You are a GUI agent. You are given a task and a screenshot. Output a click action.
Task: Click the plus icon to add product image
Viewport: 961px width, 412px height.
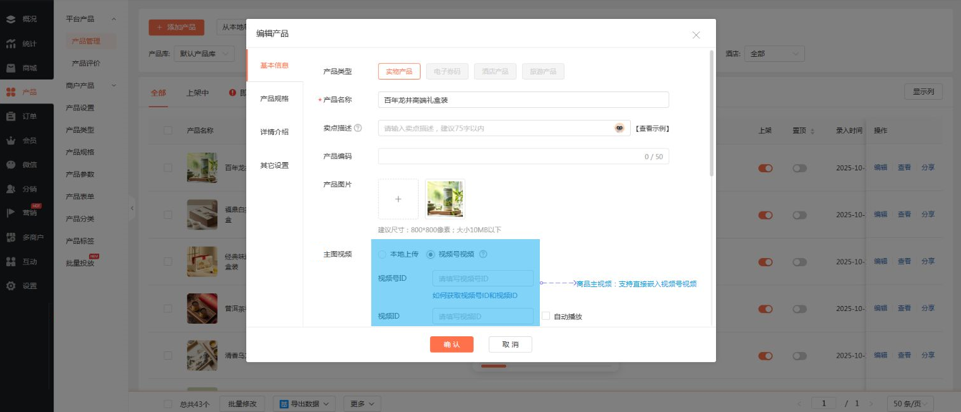(x=398, y=199)
